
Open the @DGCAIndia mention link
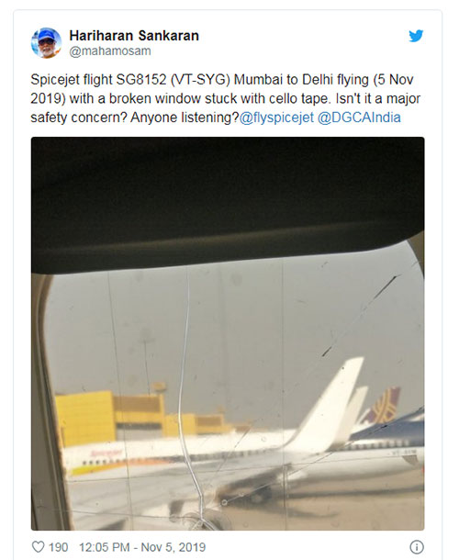(359, 118)
